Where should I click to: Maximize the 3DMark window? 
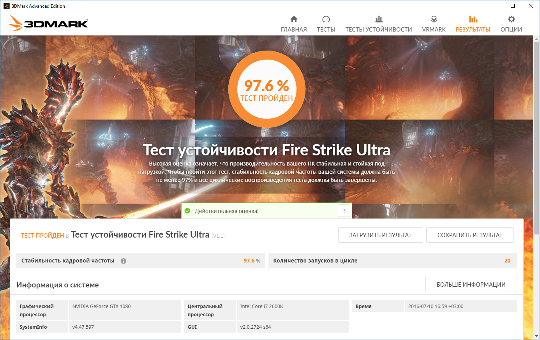coord(513,6)
